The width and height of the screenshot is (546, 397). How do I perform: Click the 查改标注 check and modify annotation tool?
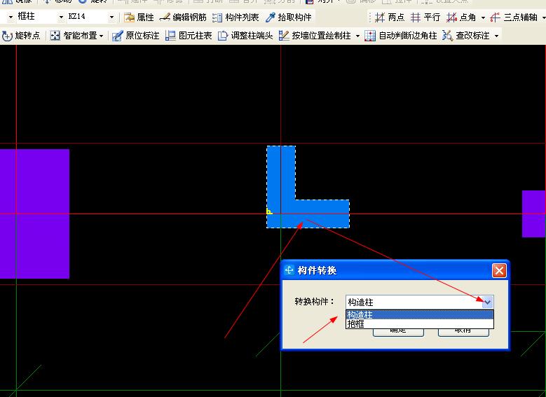point(466,36)
